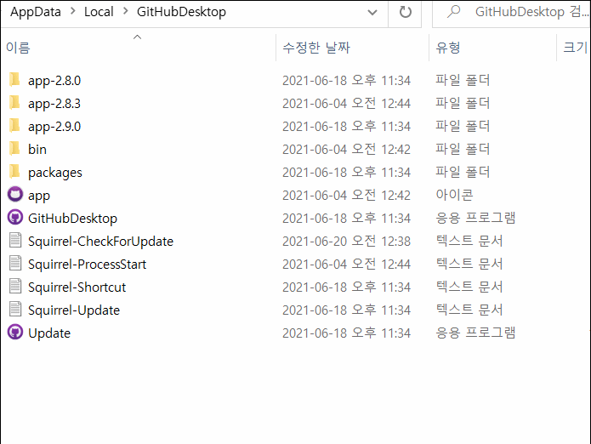This screenshot has height=444, width=591.
Task: Click the 아이콘 type cell
Action: click(x=454, y=195)
